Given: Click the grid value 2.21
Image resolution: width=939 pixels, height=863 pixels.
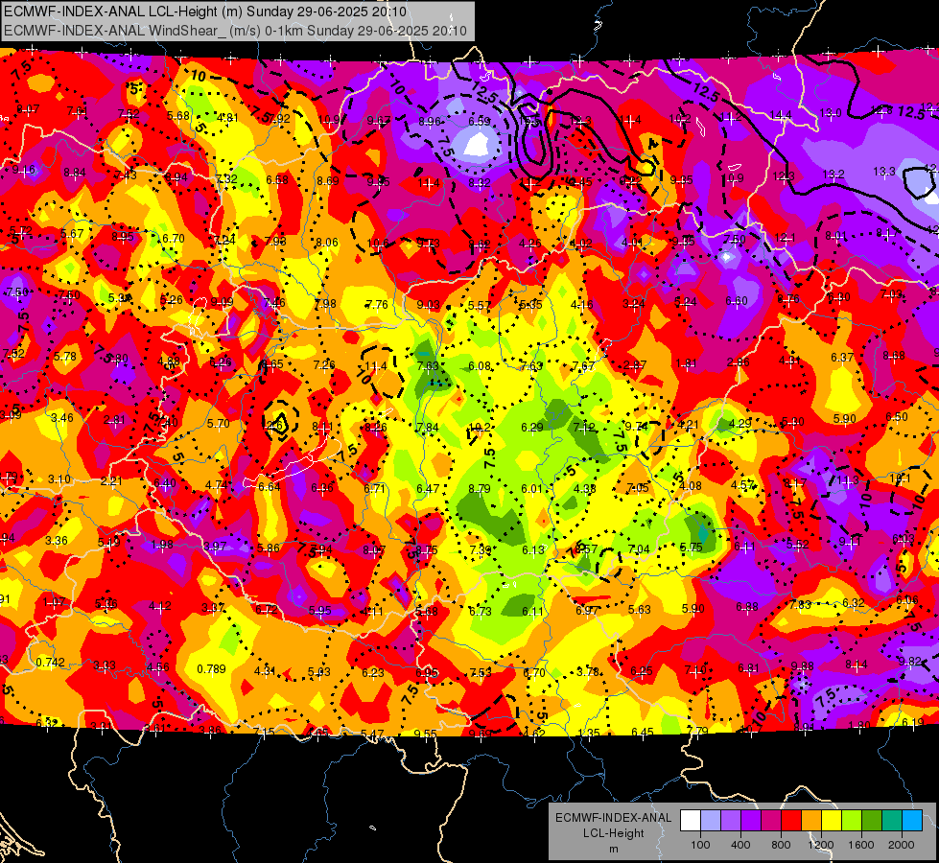Looking at the screenshot, I should tap(111, 480).
